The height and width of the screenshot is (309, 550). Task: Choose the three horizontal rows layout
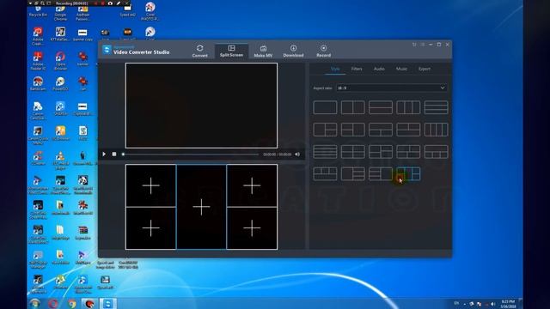coord(436,107)
